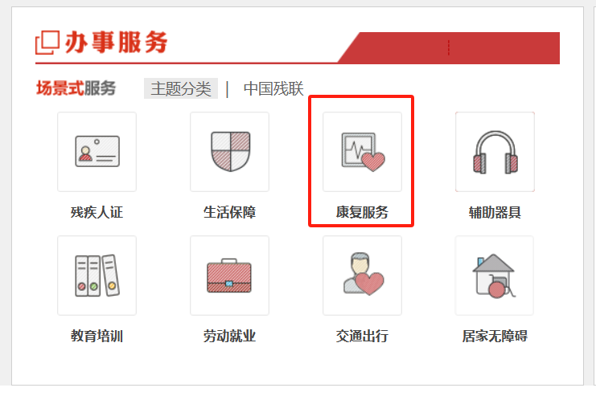
Task: Click the overlapping squares icon beside 办事服务
Action: tap(47, 43)
